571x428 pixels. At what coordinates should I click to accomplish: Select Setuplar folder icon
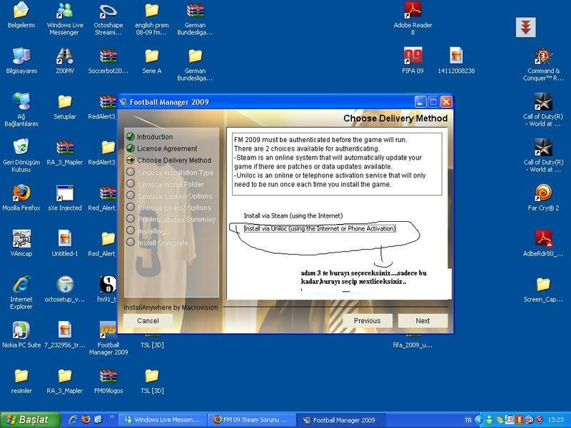tap(65, 107)
